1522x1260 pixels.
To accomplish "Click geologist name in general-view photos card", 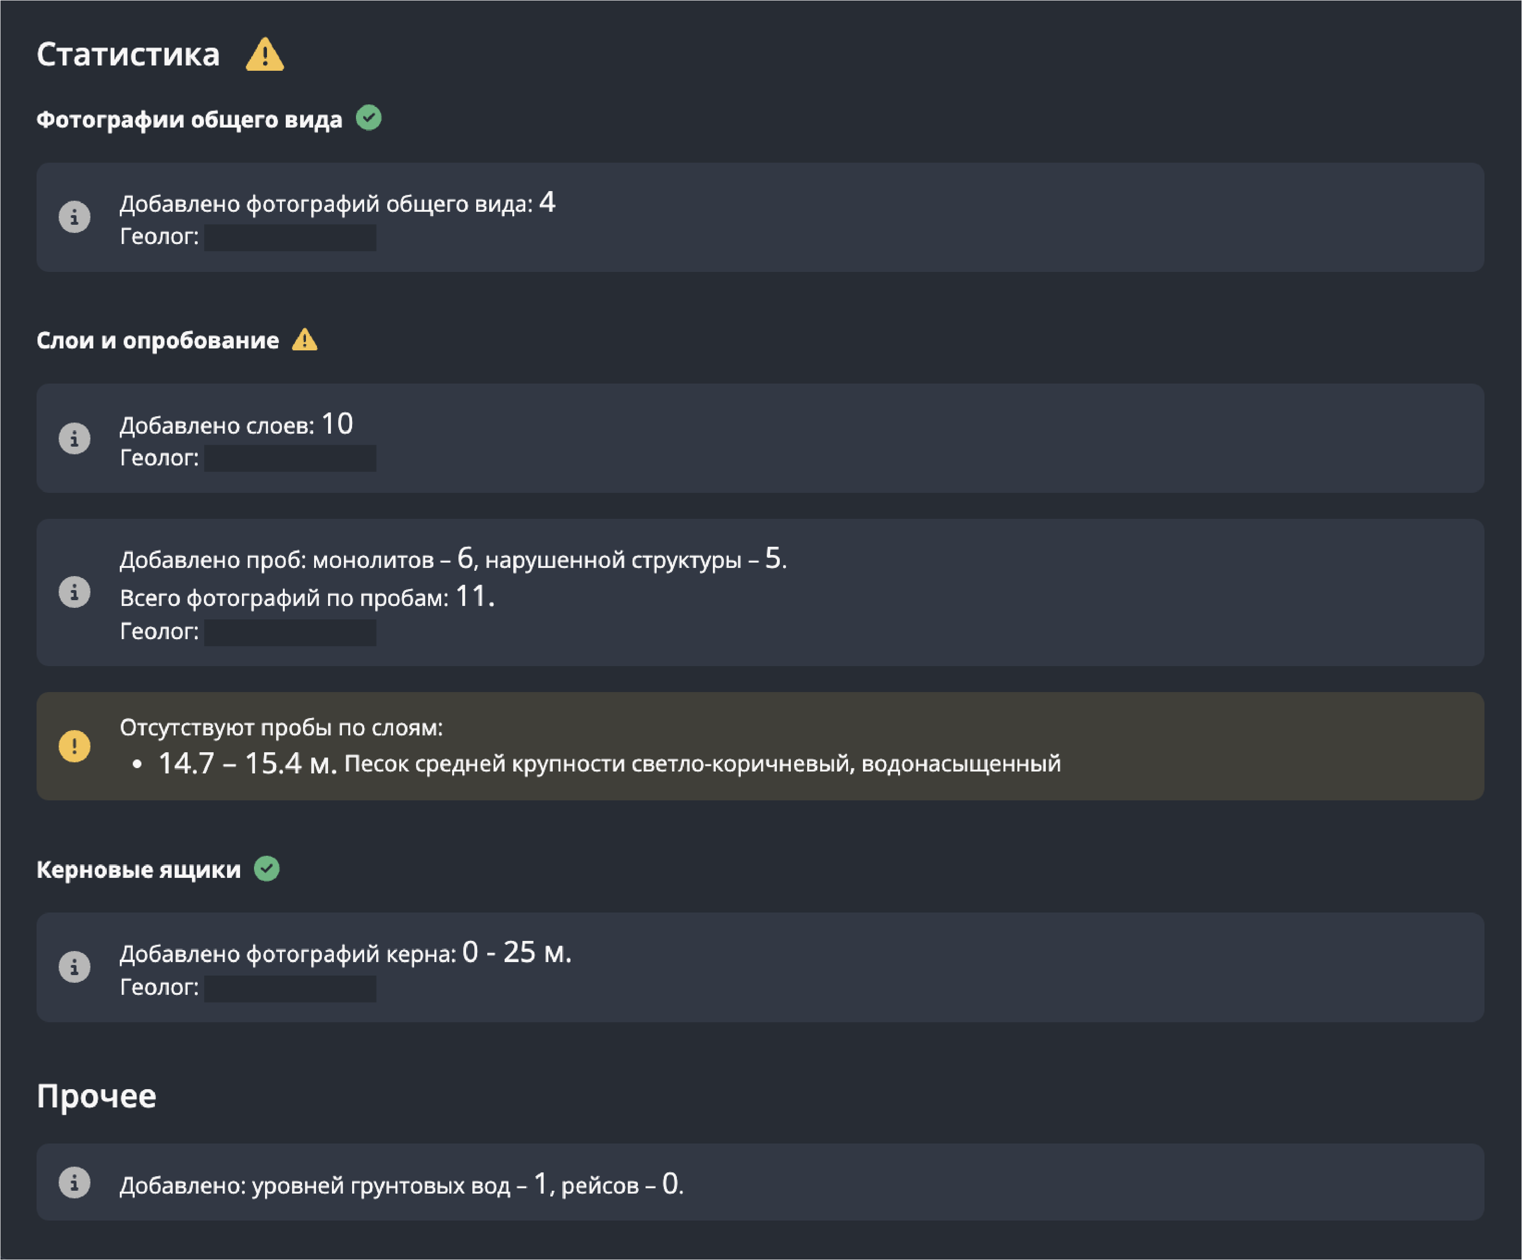I will pyautogui.click(x=290, y=237).
